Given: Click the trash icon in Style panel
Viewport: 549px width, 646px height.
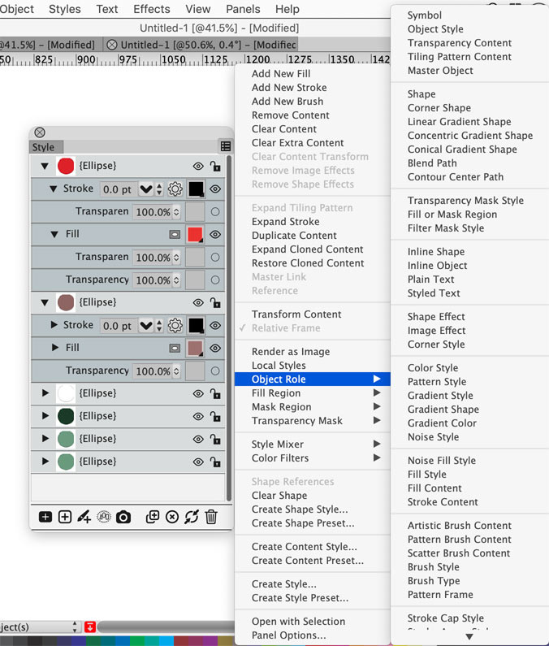Looking at the screenshot, I should (211, 517).
